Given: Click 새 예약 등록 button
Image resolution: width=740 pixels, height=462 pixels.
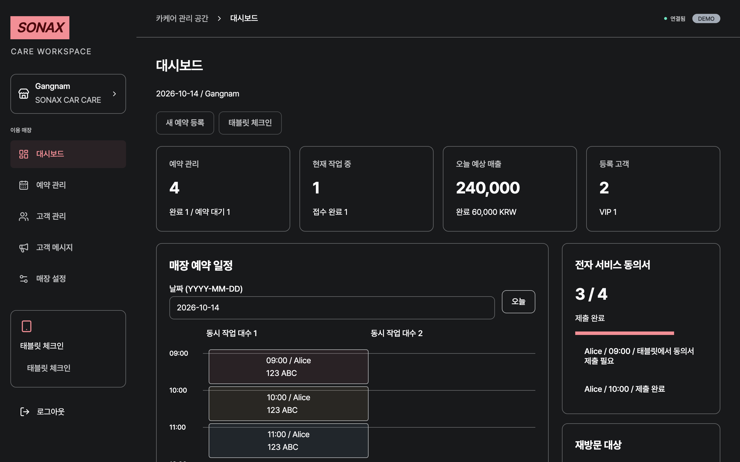Looking at the screenshot, I should [x=185, y=123].
